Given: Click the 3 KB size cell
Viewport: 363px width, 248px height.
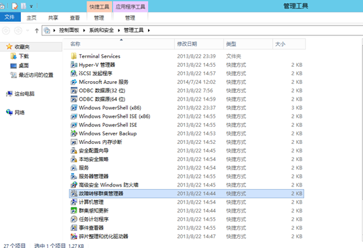Looking at the screenshot, I should point(297,108).
